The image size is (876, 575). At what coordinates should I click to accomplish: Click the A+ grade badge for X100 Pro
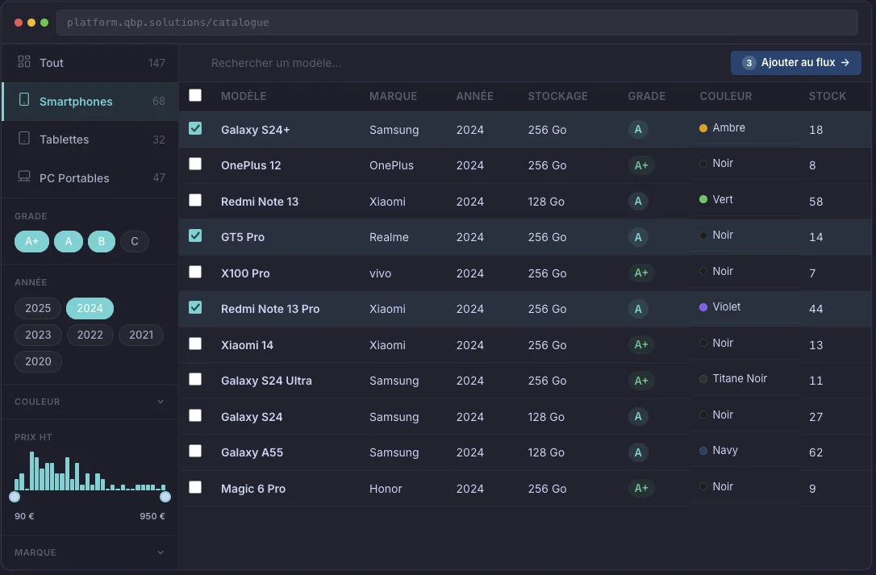pos(640,273)
